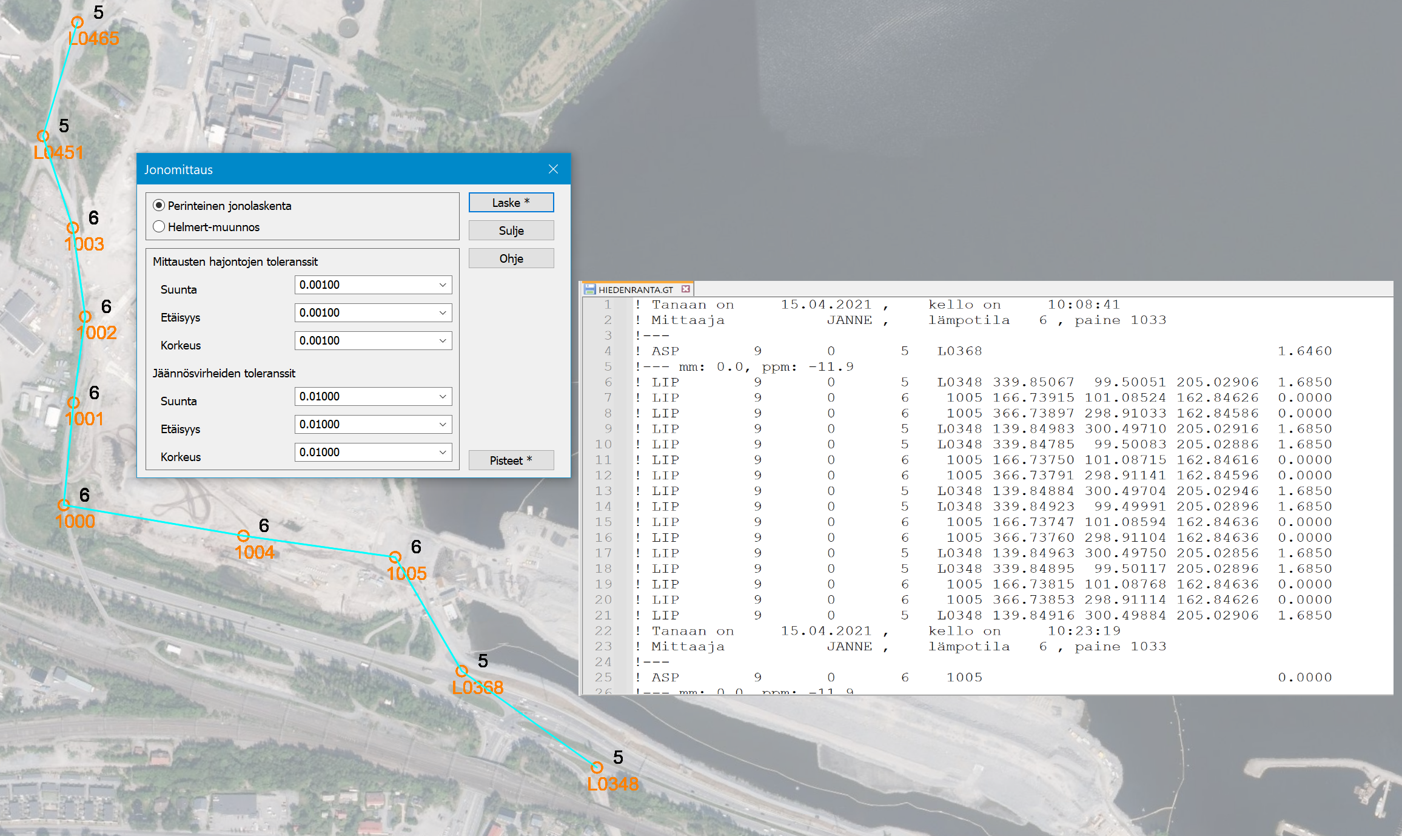This screenshot has width=1402, height=836.
Task: Close the Jonomittaus dialog
Action: (x=553, y=169)
